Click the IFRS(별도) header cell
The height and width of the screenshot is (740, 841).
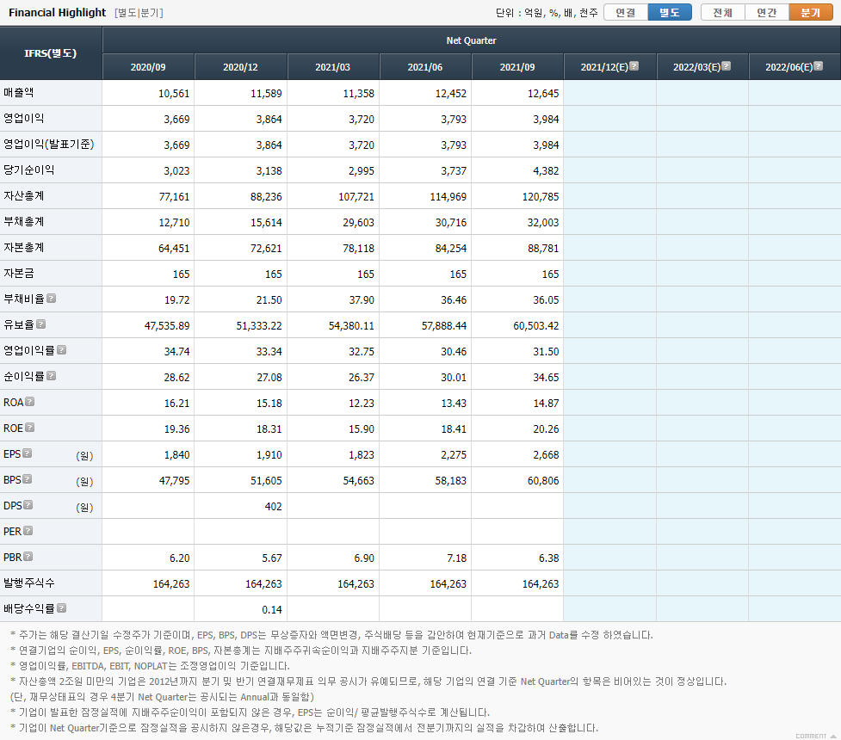(x=51, y=53)
